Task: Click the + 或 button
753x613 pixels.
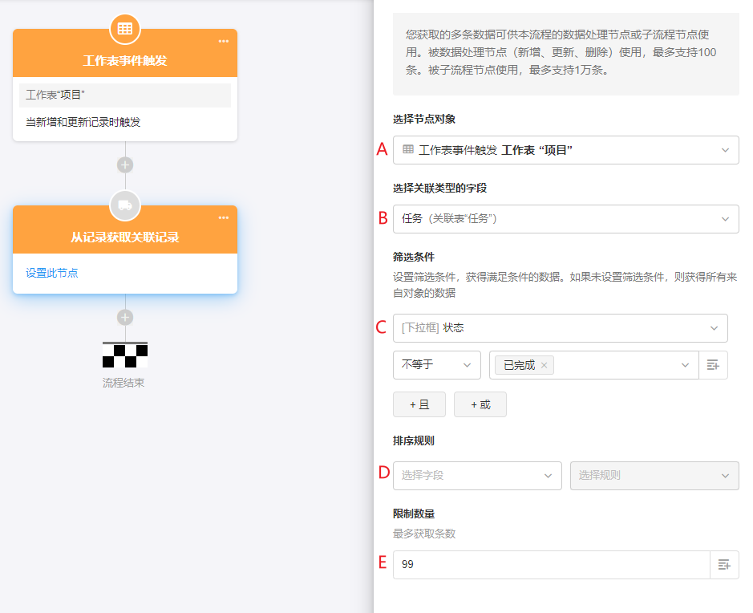Action: point(480,404)
